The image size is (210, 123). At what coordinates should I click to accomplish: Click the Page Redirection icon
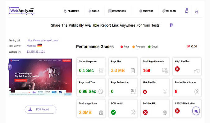(133, 91)
